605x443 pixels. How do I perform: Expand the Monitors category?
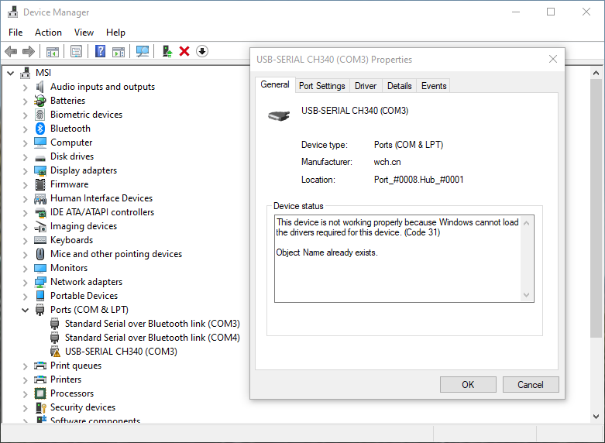click(x=25, y=269)
